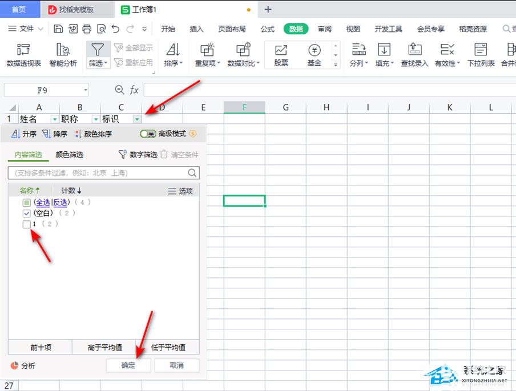The image size is (516, 391).
Task: Click the zoom magnifier beside fx
Action: (119, 90)
